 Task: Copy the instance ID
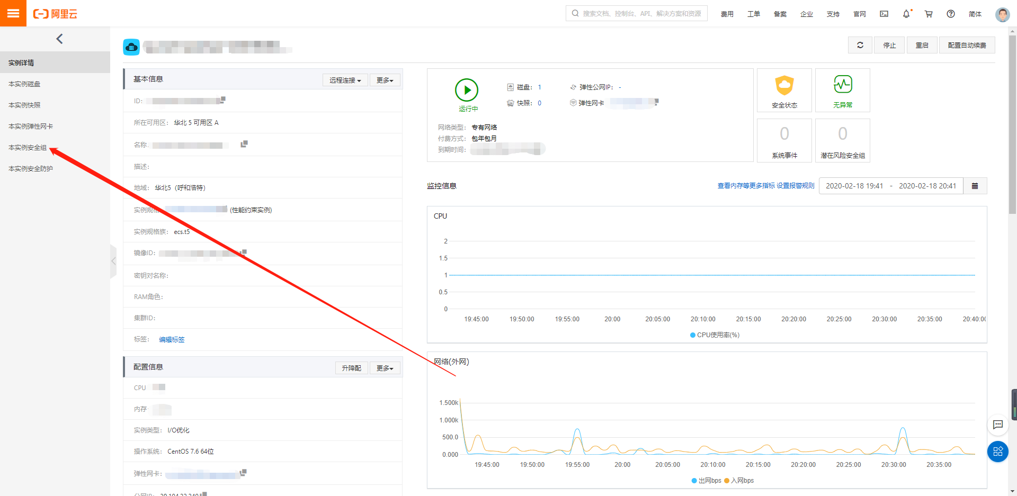(x=223, y=99)
